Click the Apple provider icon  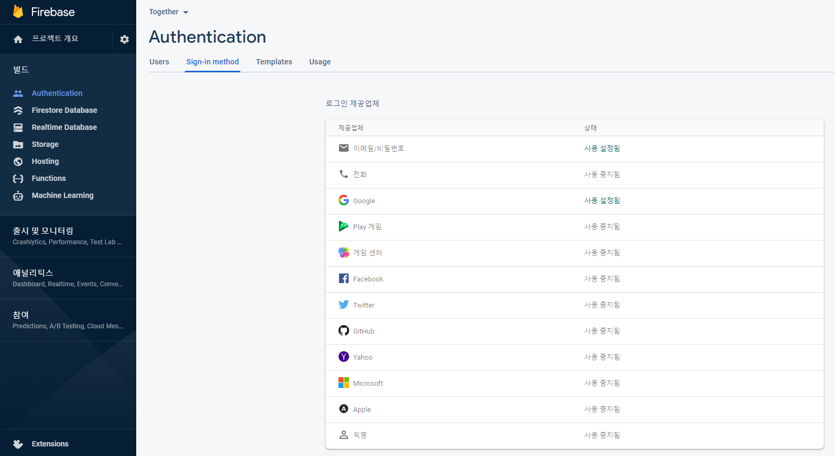(x=344, y=409)
